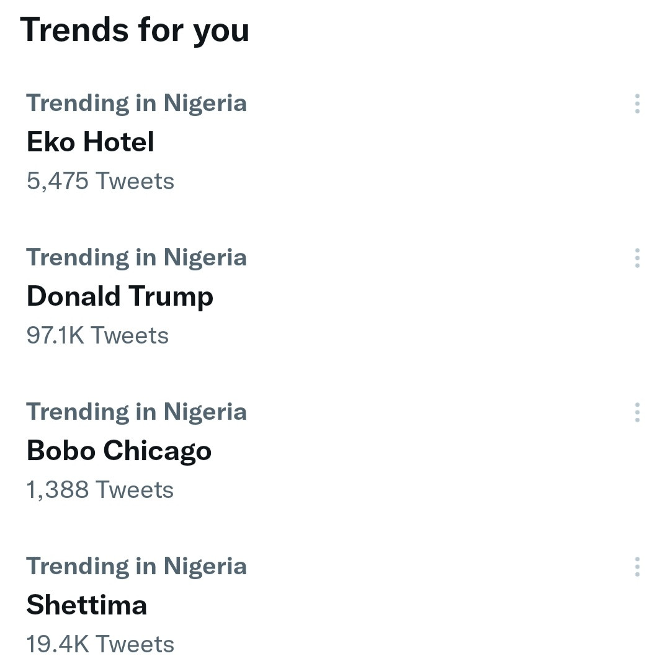Screen dimensions: 670x669
Task: Click the Trends for you heading
Action: point(135,30)
